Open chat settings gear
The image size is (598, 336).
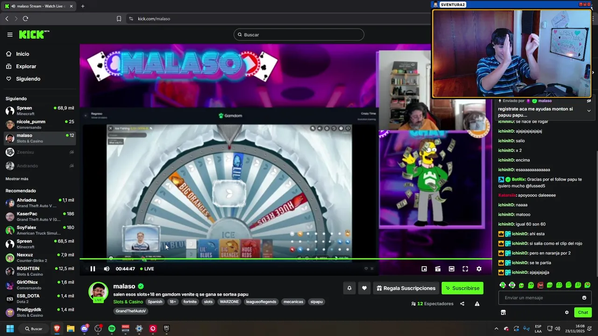pos(567,313)
